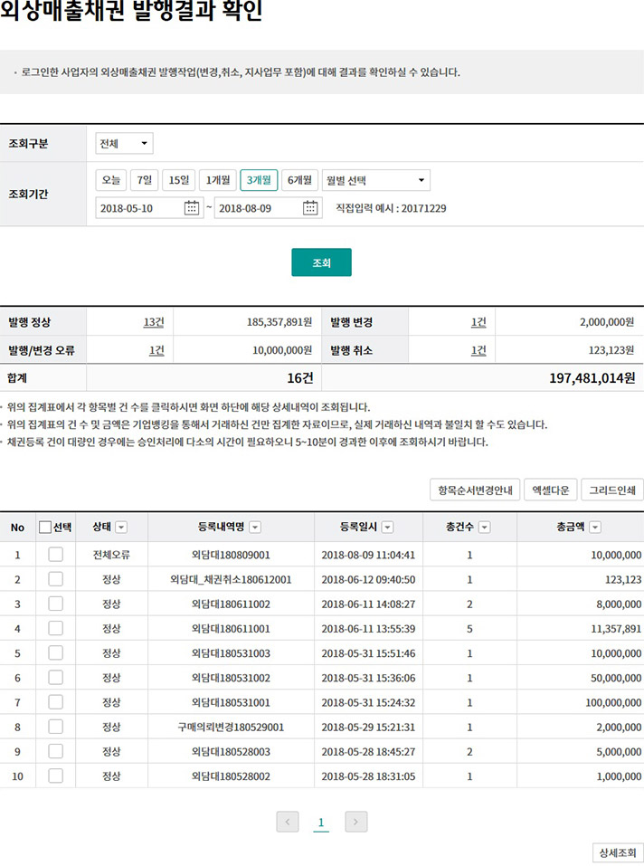Click the 총건수 column filter arrow

pyautogui.click(x=485, y=528)
